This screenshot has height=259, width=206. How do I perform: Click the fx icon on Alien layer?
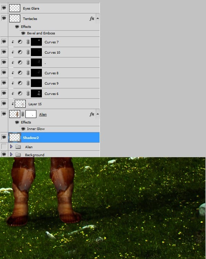(91, 114)
